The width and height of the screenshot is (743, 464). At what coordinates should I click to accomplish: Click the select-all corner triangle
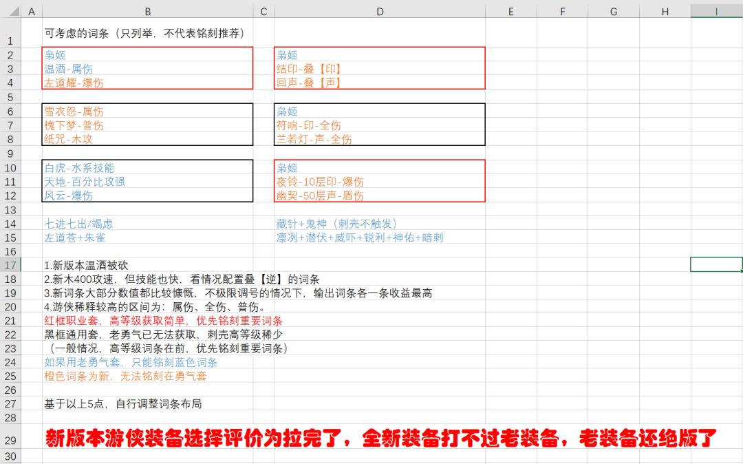coord(14,10)
